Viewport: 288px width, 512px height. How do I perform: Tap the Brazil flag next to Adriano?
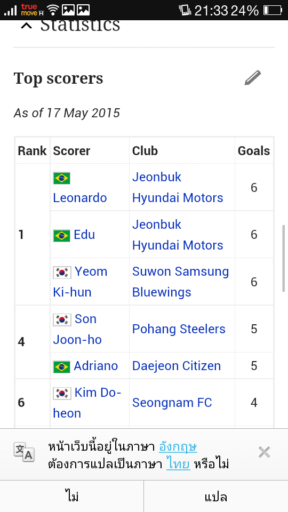pos(61,367)
